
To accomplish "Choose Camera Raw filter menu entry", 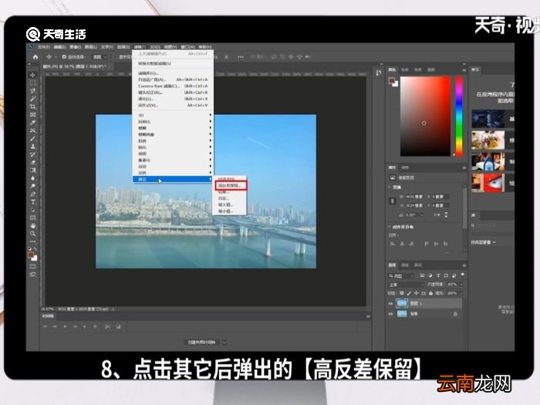I will click(173, 86).
